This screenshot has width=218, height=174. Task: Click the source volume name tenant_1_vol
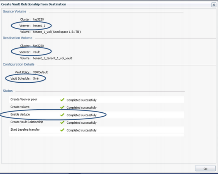(x=42, y=32)
